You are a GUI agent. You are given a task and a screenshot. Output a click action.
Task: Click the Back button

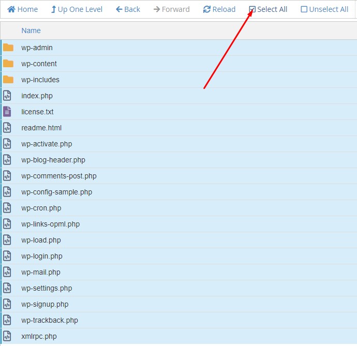(x=128, y=9)
